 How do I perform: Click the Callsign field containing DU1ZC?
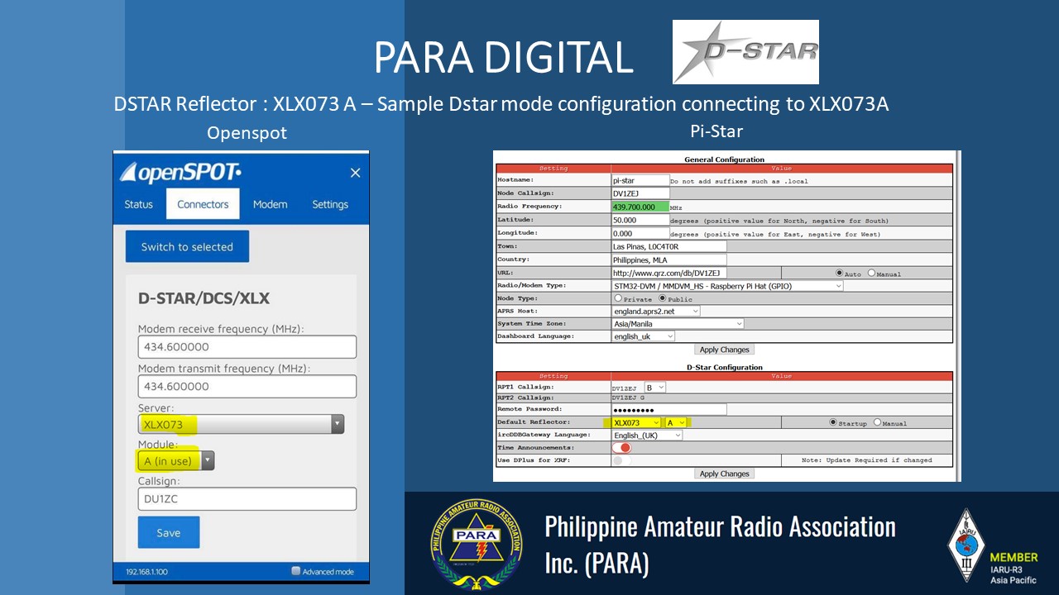pos(247,499)
